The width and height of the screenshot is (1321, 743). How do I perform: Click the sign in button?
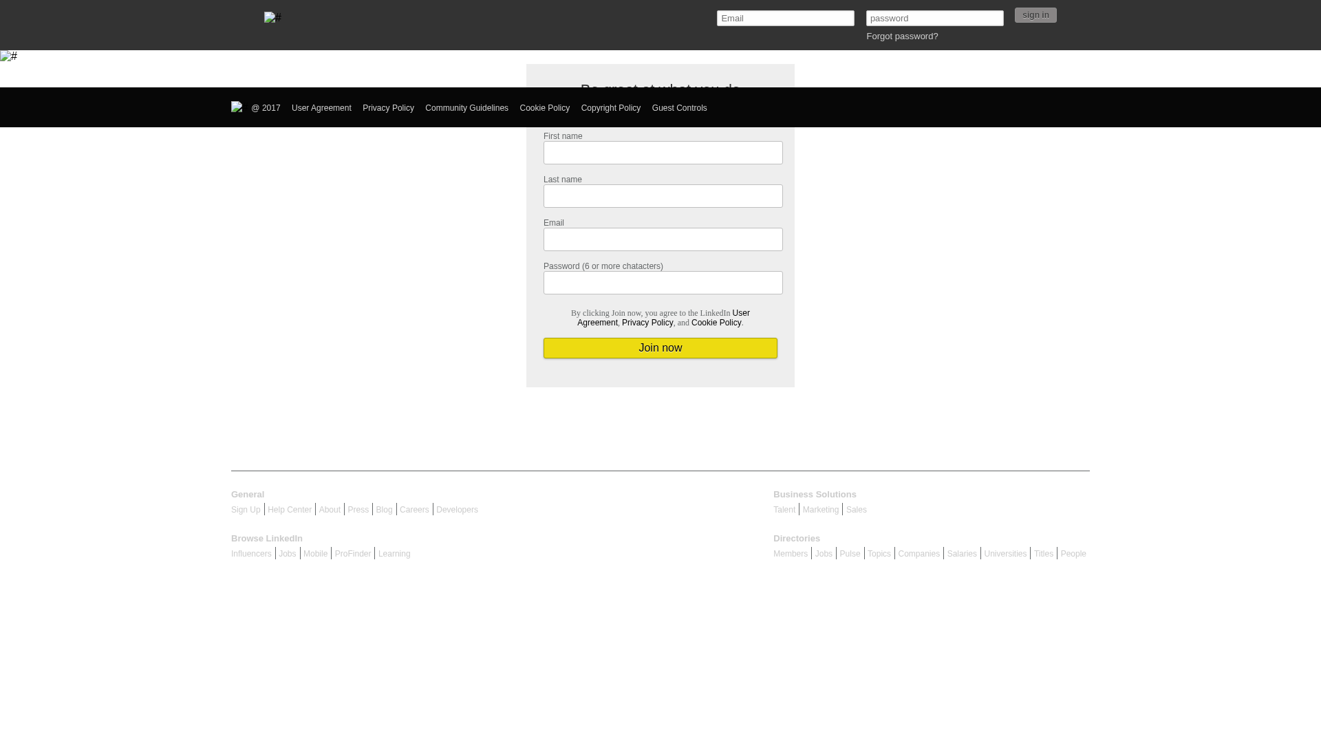[1035, 15]
